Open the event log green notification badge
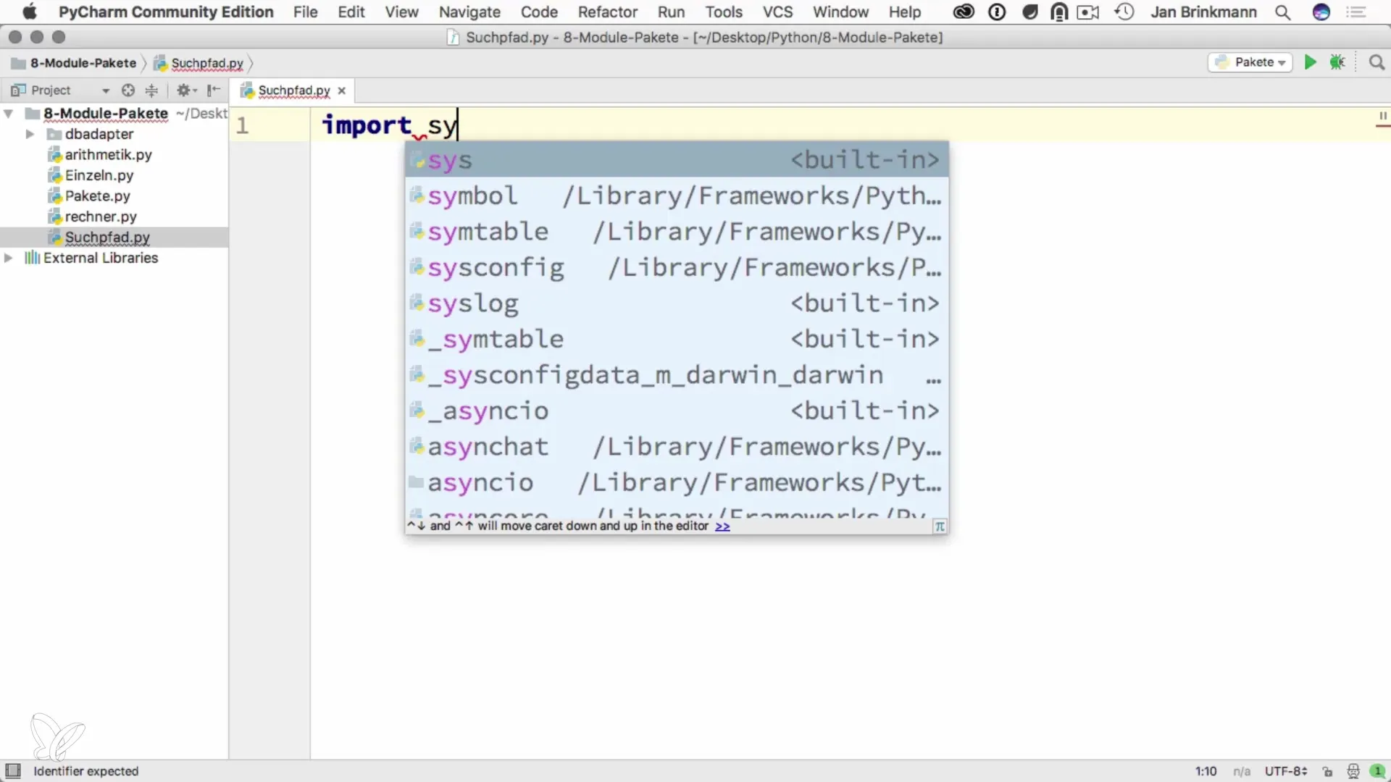Screen dimensions: 1391x782 click(x=1377, y=772)
